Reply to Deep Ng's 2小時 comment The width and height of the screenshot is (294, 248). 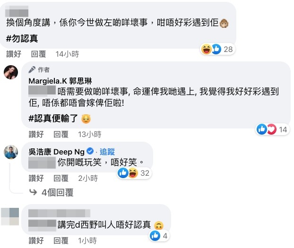[61, 178]
